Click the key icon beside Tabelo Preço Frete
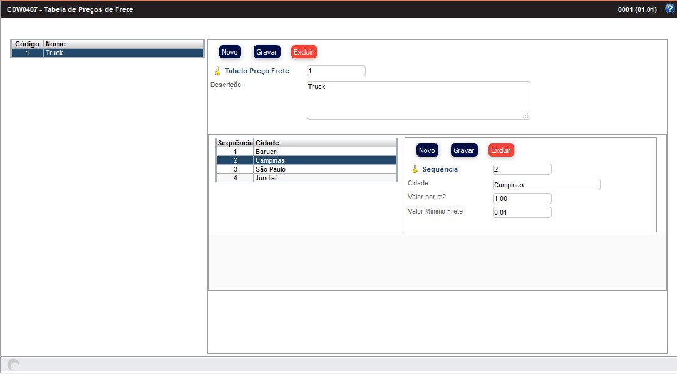This screenshot has height=374, width=677. [x=217, y=71]
